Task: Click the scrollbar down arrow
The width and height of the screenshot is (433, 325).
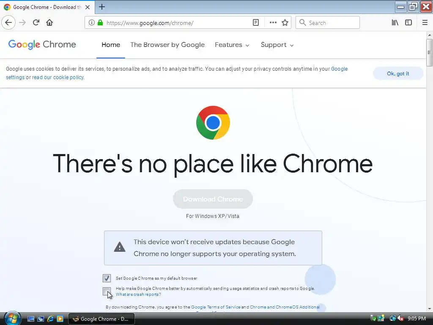Action: tap(429, 309)
